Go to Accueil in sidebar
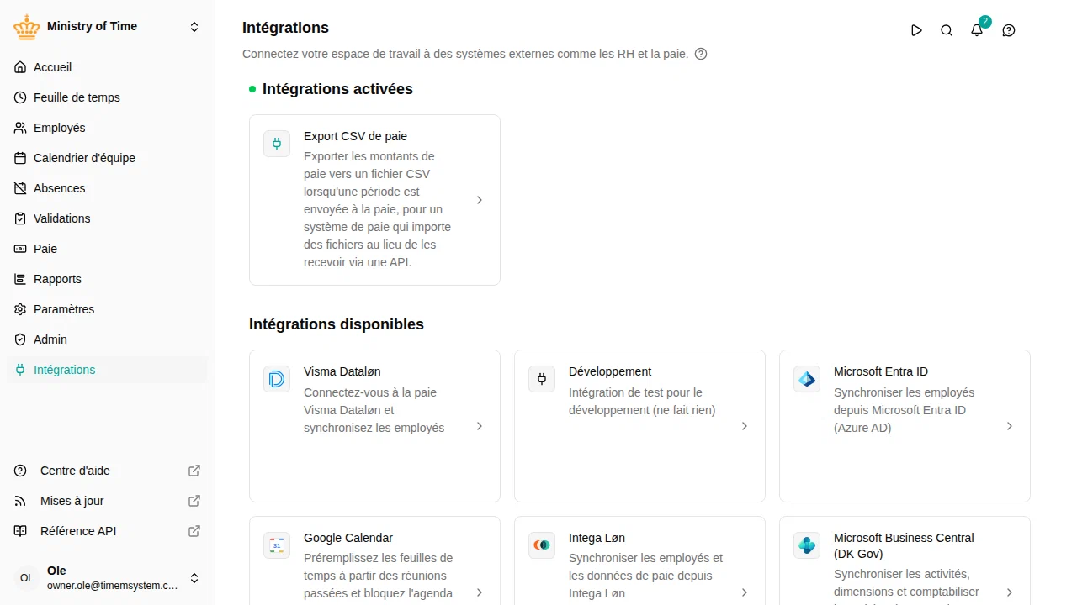 click(x=107, y=67)
